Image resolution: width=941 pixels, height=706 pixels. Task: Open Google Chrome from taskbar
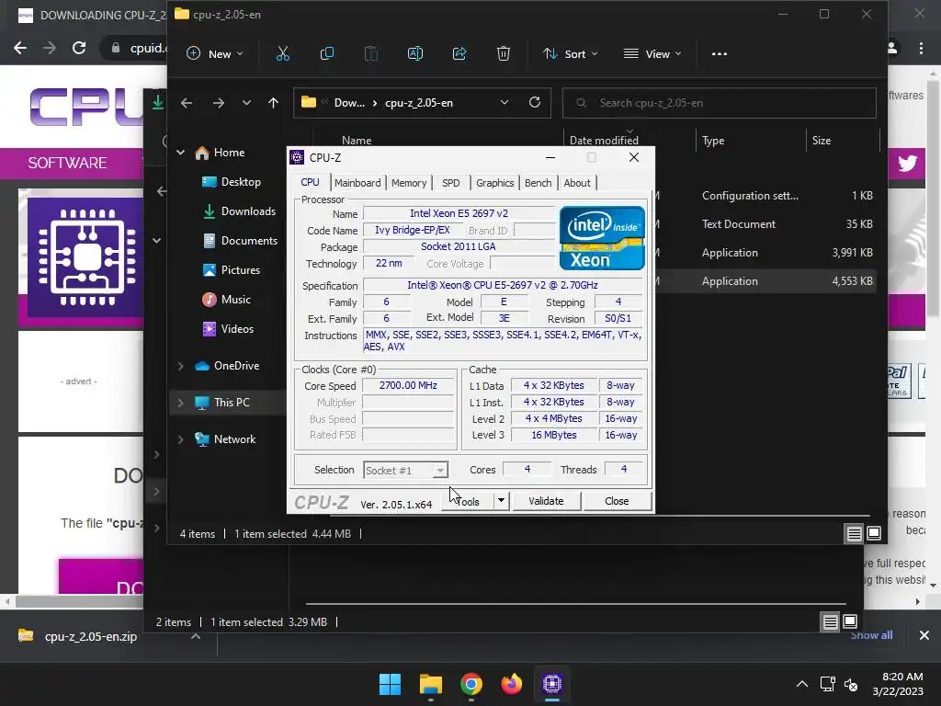471,684
